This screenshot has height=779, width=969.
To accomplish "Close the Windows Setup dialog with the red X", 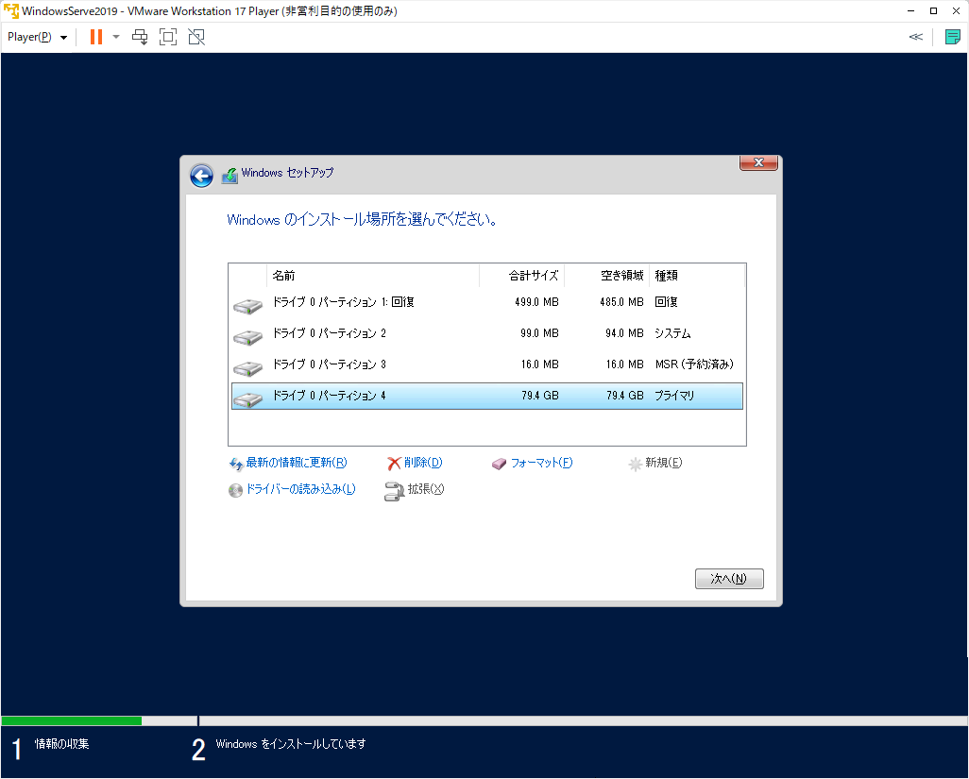I will (x=758, y=162).
